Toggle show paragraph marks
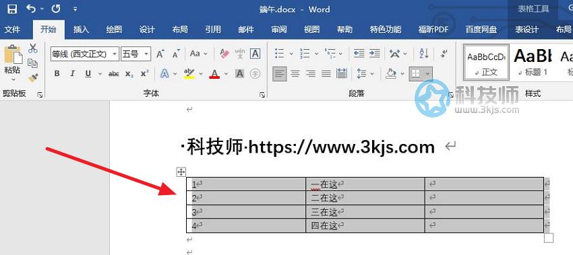The height and width of the screenshot is (255, 573). tap(444, 54)
